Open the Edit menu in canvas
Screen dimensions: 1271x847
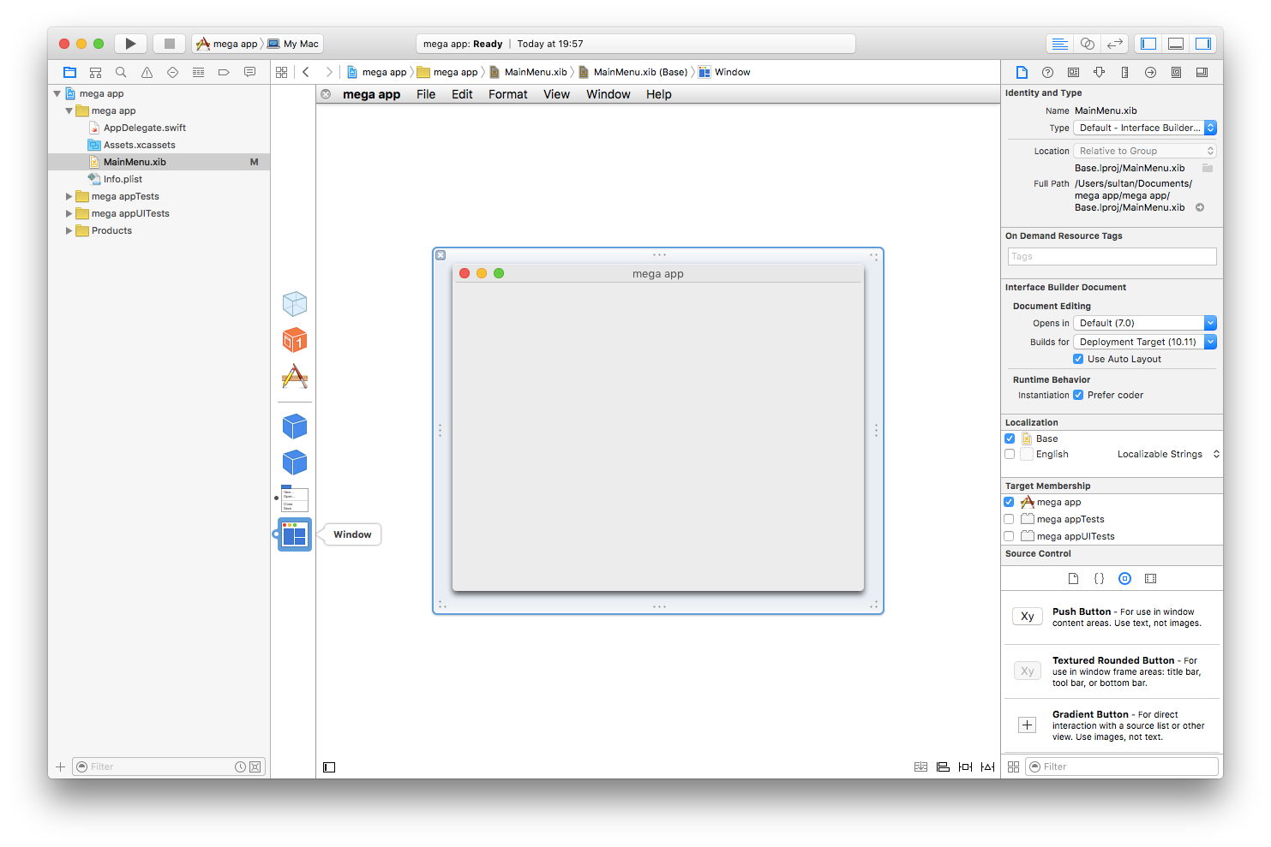[x=462, y=94]
